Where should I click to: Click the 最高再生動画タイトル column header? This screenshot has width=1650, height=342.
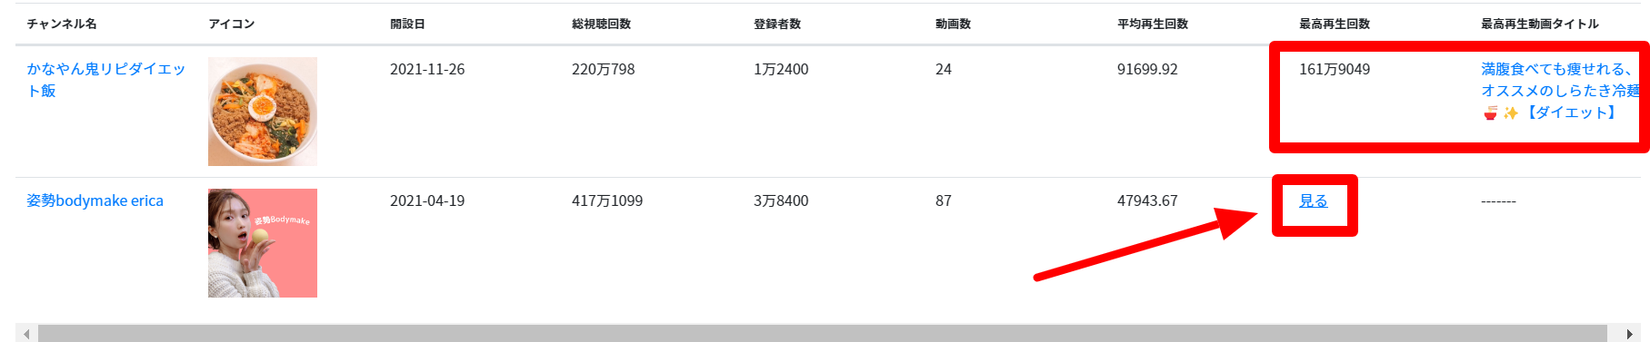click(x=1540, y=24)
